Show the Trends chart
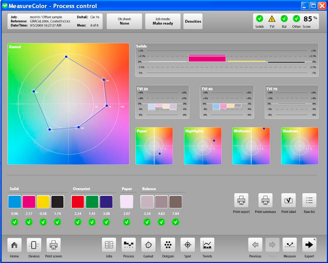The height and width of the screenshot is (263, 328). [207, 245]
